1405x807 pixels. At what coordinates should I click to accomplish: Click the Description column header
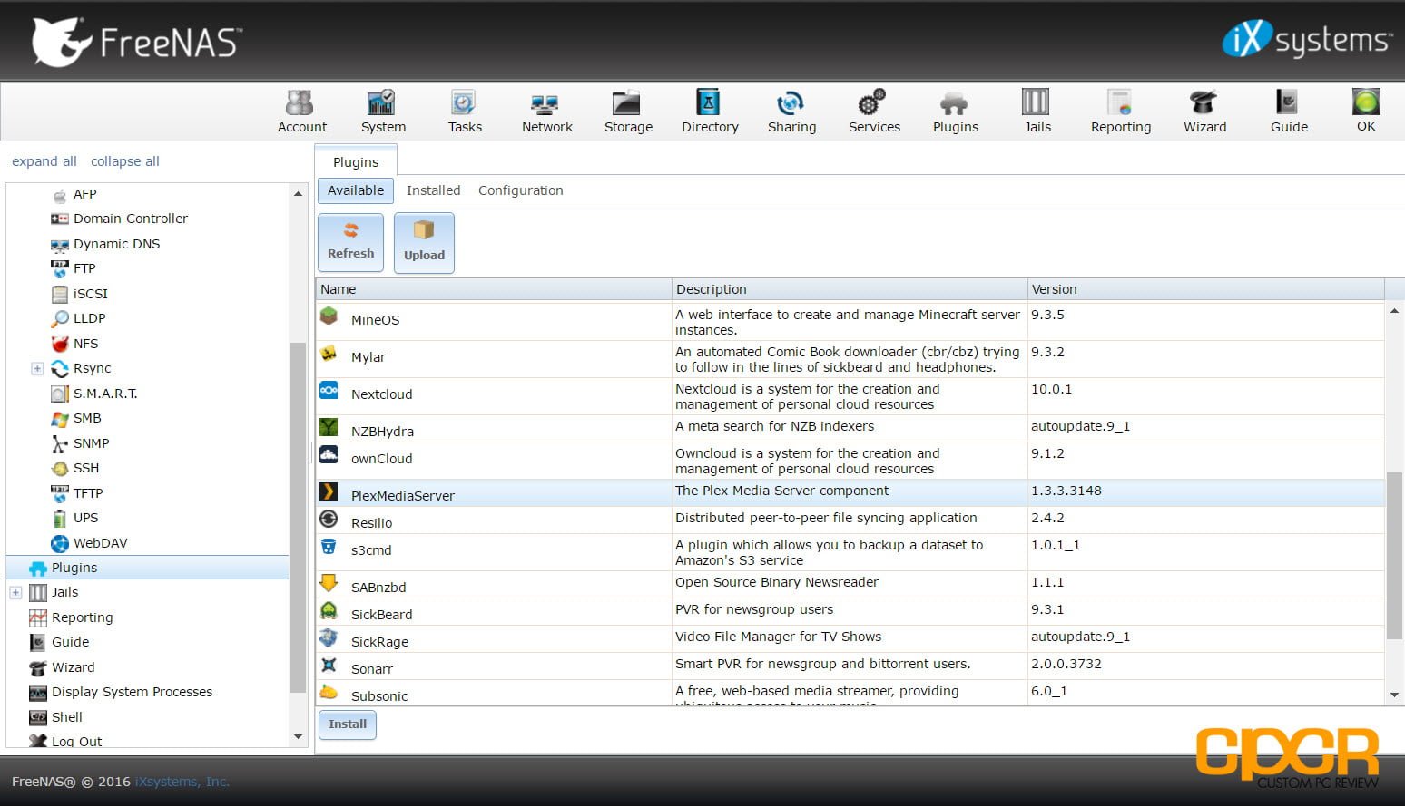coord(850,289)
